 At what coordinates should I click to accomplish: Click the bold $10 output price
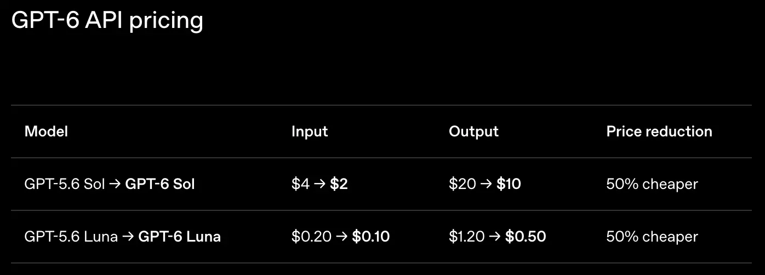click(x=509, y=184)
